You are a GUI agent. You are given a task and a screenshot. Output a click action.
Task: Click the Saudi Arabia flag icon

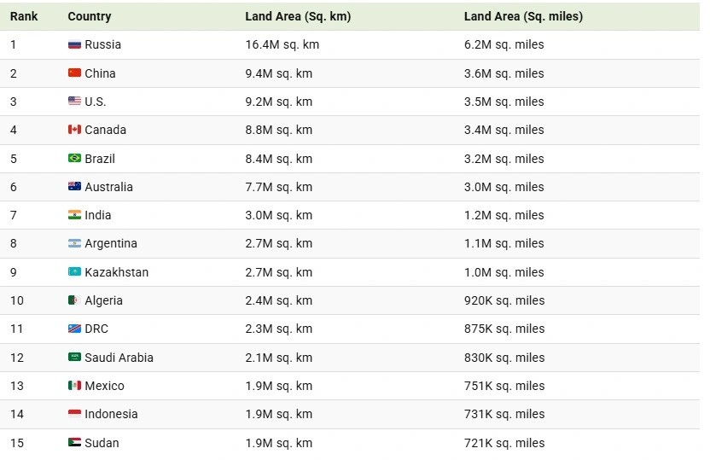pyautogui.click(x=75, y=358)
